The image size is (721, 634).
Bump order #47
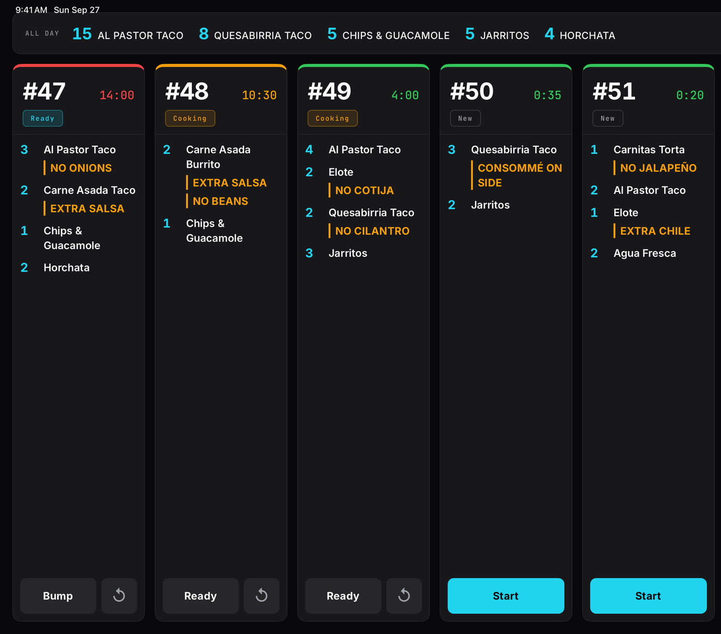pyautogui.click(x=58, y=596)
